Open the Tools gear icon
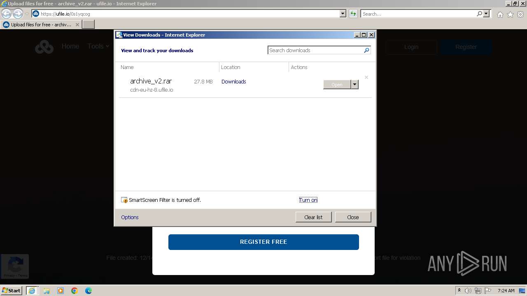The image size is (527, 296). click(520, 14)
